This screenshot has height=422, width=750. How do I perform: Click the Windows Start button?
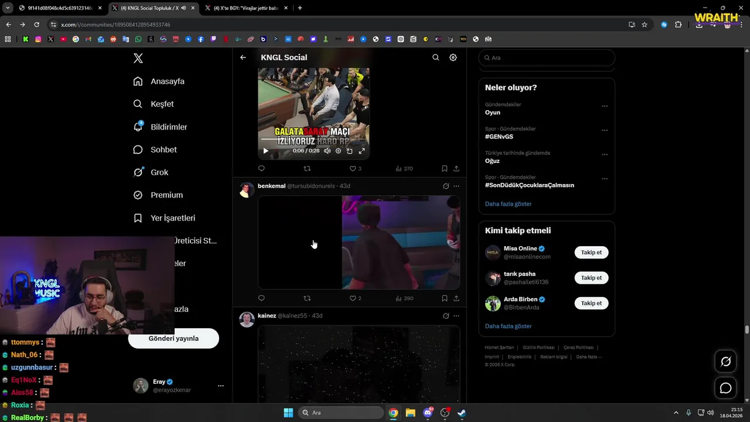click(288, 413)
